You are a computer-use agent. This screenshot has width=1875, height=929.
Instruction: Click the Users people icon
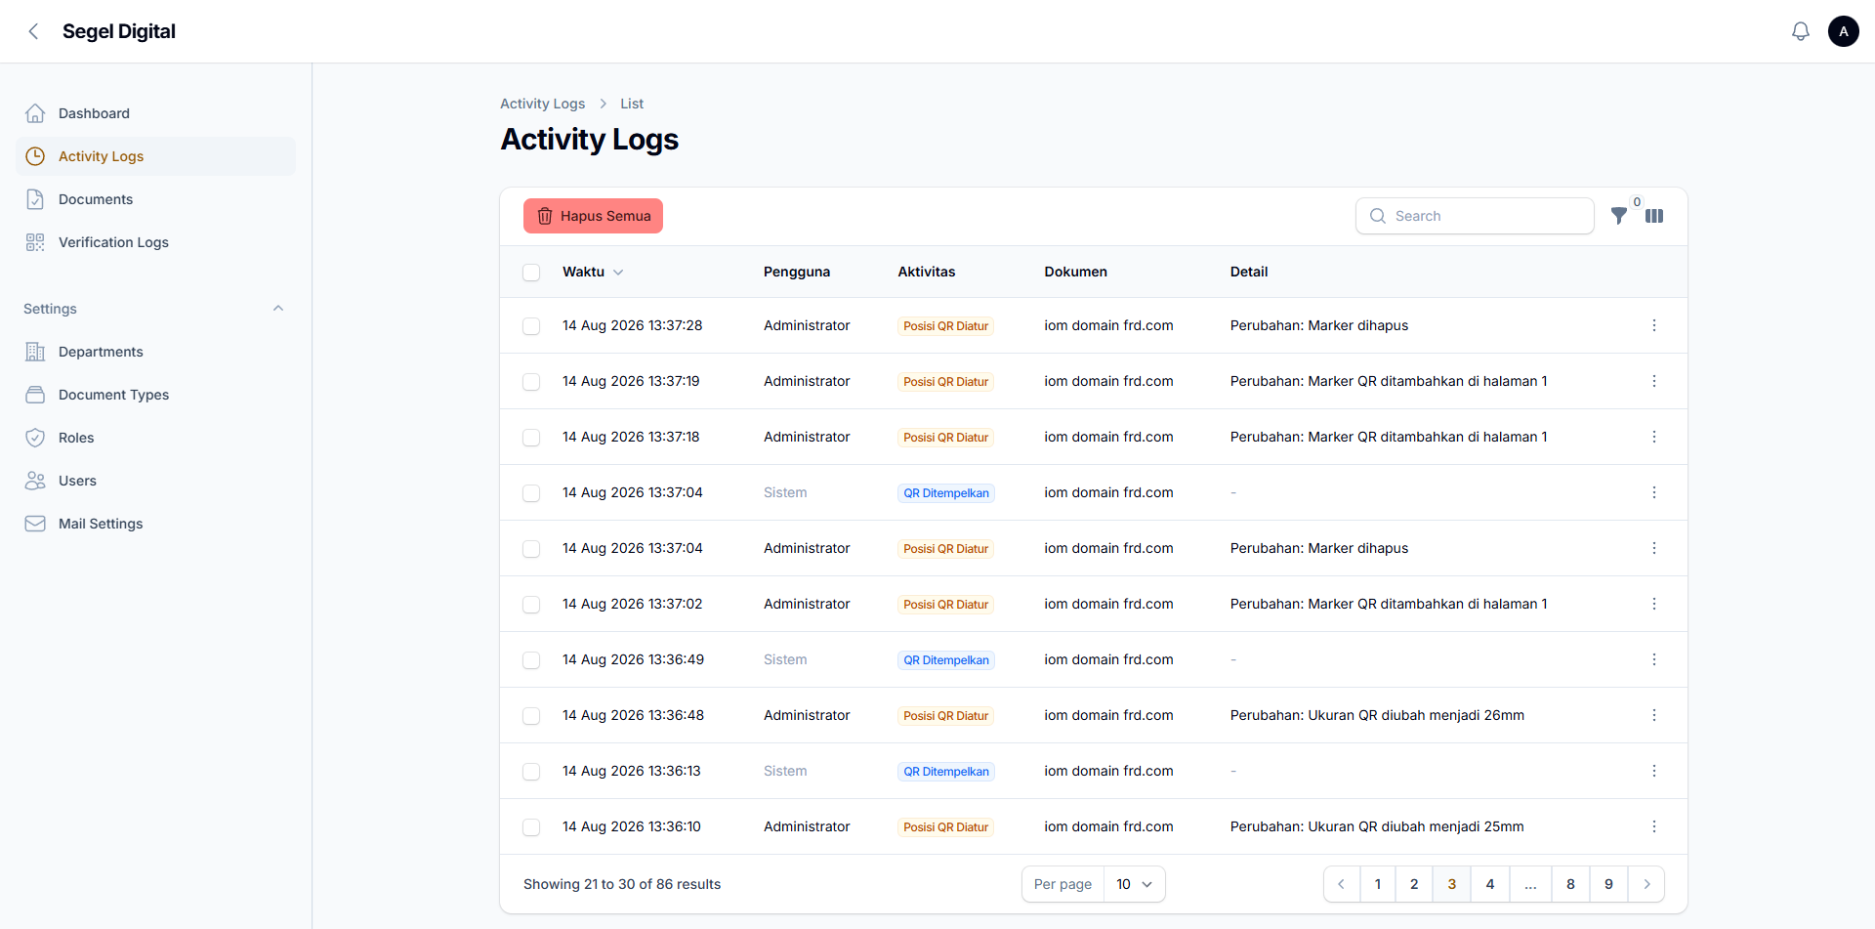[35, 481]
